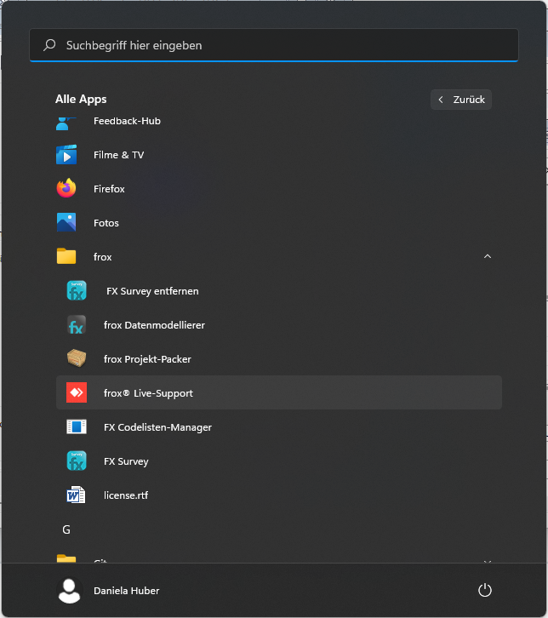Screen dimensions: 548x618
Task: Start frox Live-Support
Action: click(148, 393)
